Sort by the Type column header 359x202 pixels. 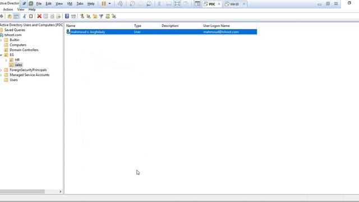[x=146, y=26]
